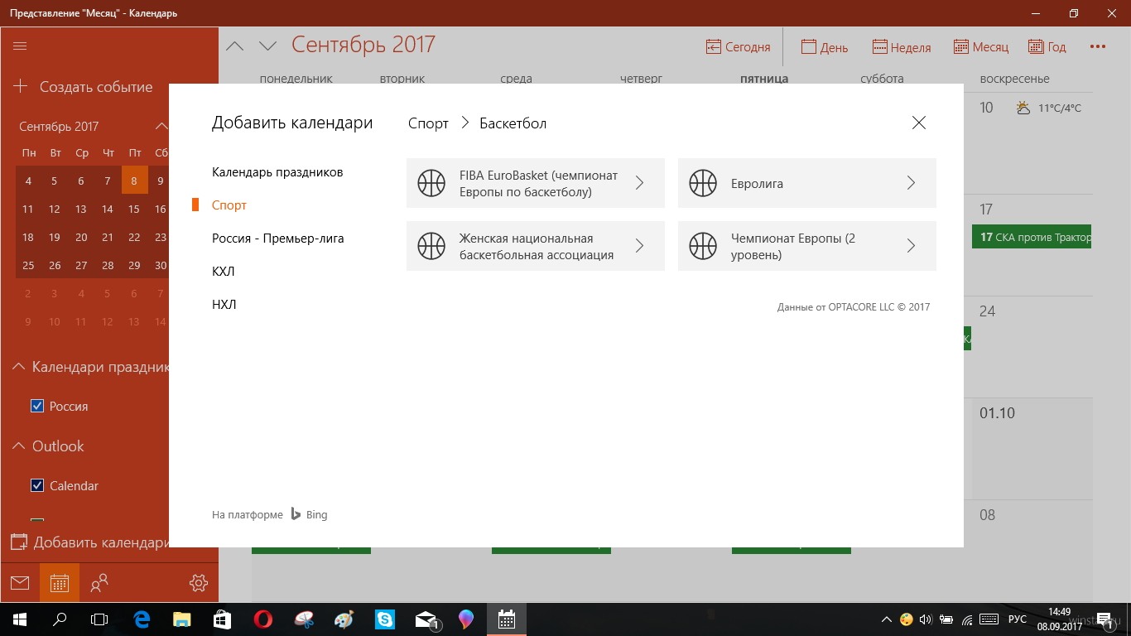The height and width of the screenshot is (636, 1131).
Task: Click Баскетбол breadcrumb item
Action: 513,123
